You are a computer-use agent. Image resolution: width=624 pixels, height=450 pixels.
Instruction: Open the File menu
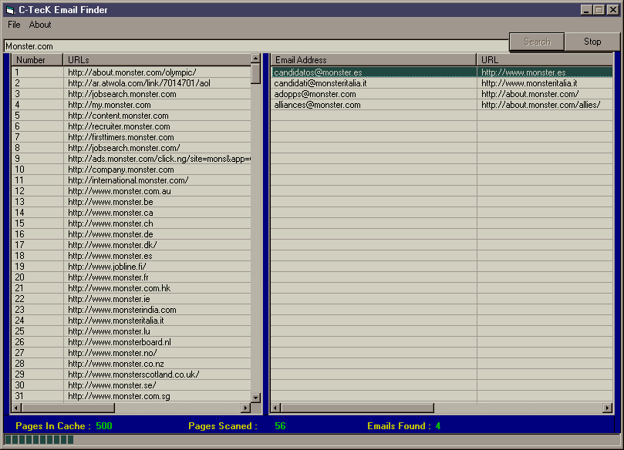tap(14, 25)
